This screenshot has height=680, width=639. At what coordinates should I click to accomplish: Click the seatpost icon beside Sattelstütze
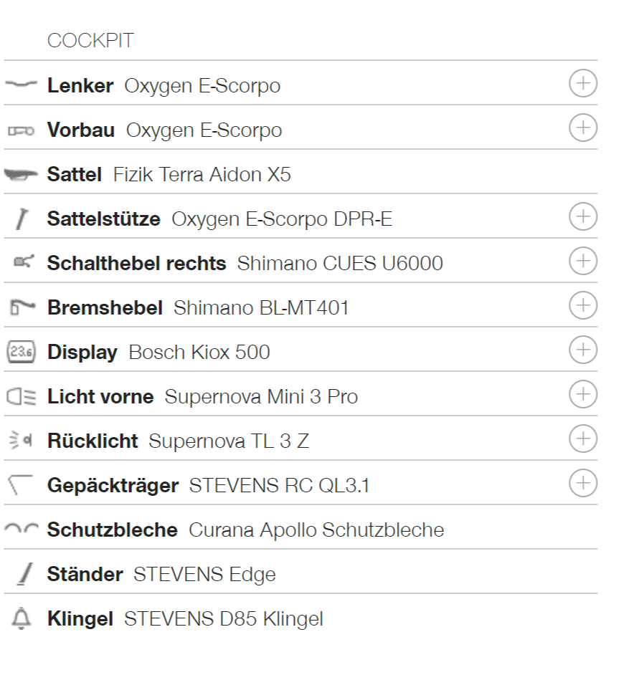(x=22, y=219)
